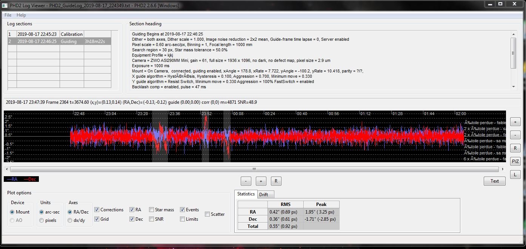Image resolution: width=526 pixels, height=249 pixels.
Task: Switch to the Statistics tab
Action: tap(246, 194)
